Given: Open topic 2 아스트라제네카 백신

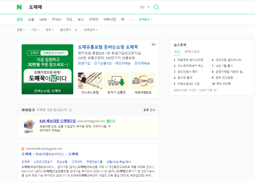Looking at the screenshot, I should (190, 66).
